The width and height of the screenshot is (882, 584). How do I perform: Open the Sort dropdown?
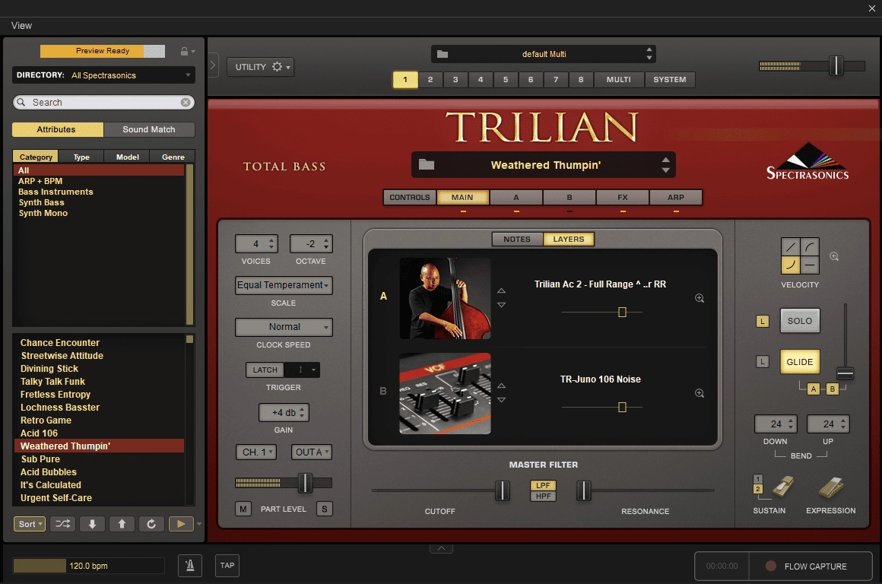click(29, 524)
